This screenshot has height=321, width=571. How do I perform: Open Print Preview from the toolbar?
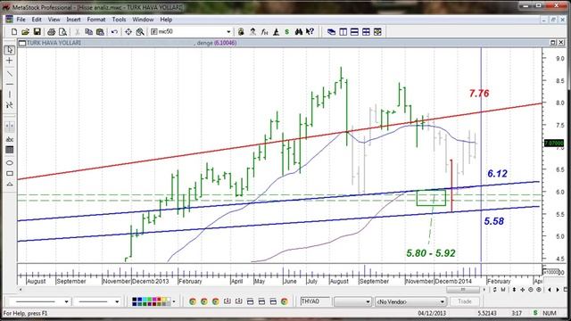pyautogui.click(x=62, y=32)
